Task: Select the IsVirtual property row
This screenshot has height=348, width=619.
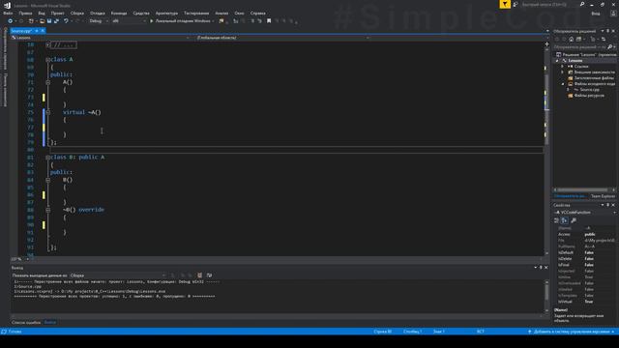Action: [585, 302]
